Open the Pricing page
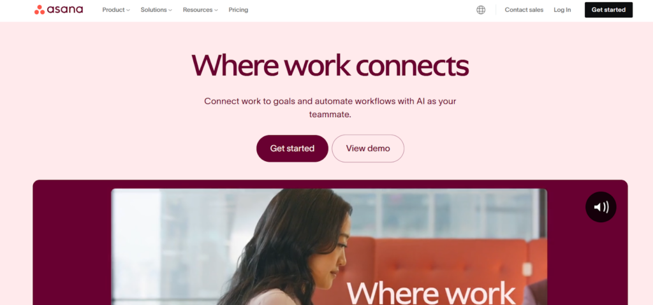Image resolution: width=653 pixels, height=305 pixels. click(238, 10)
